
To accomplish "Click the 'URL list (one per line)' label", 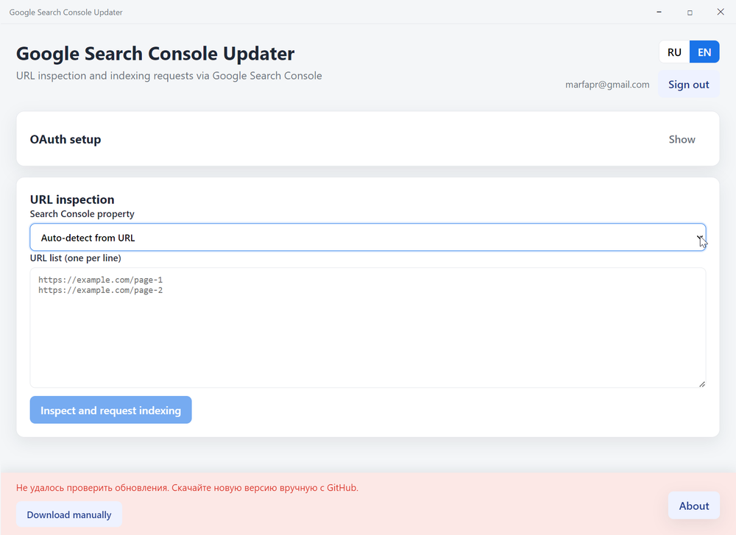I will click(x=76, y=258).
